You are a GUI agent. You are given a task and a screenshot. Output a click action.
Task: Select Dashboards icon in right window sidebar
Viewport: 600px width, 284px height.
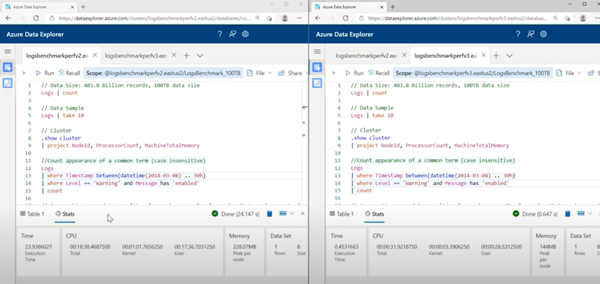point(317,83)
